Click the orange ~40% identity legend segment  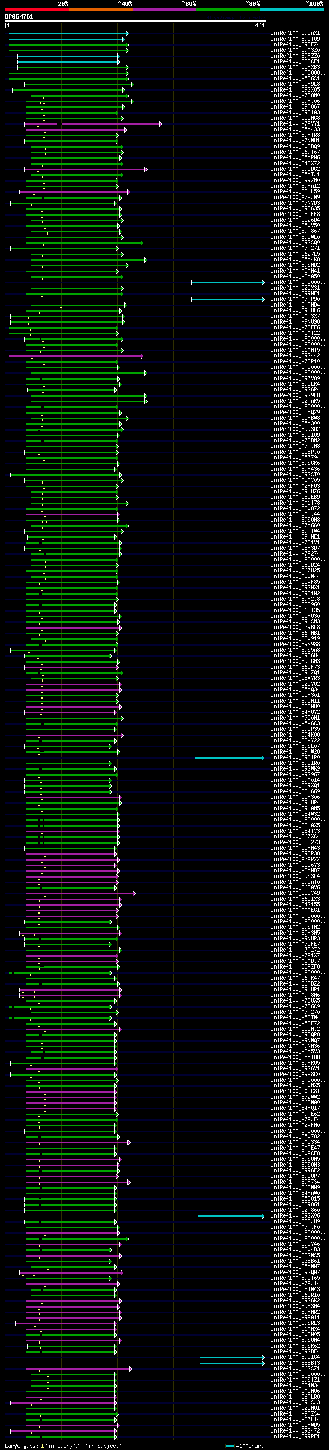[x=101, y=9]
